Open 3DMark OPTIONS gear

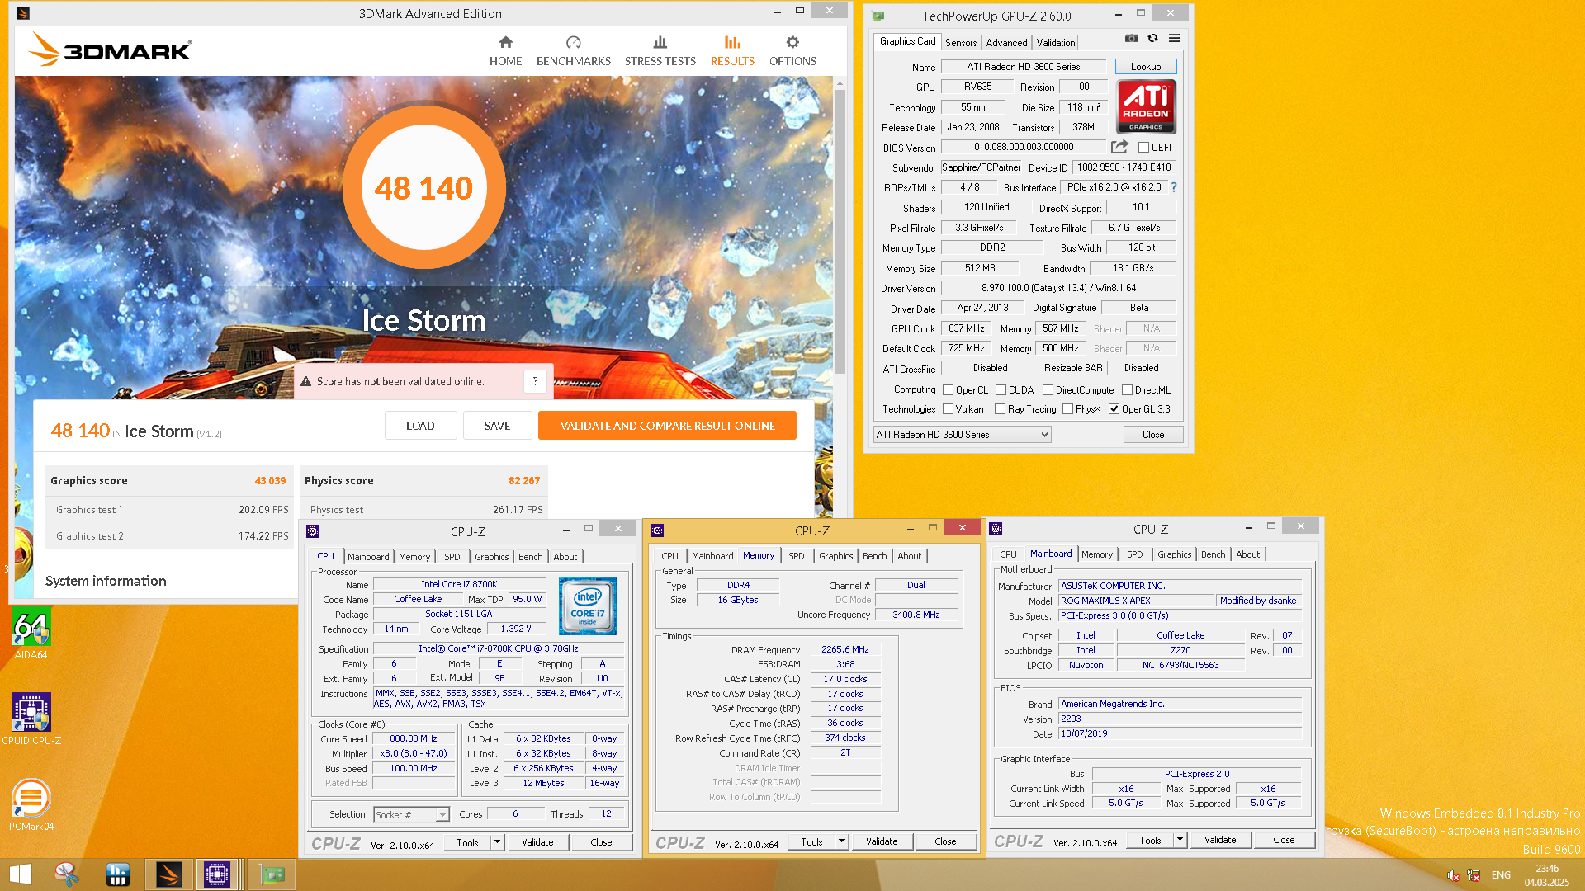click(x=792, y=51)
